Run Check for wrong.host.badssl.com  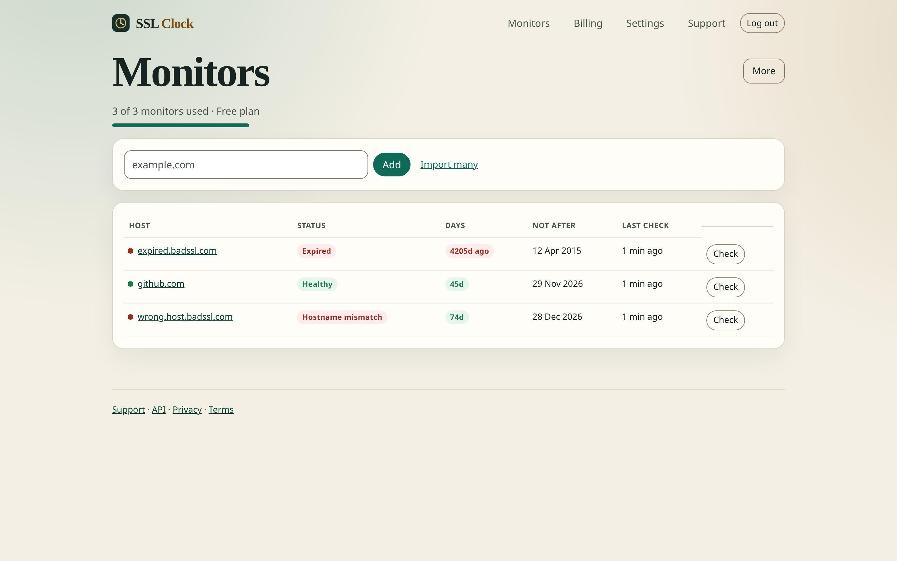[x=725, y=320]
